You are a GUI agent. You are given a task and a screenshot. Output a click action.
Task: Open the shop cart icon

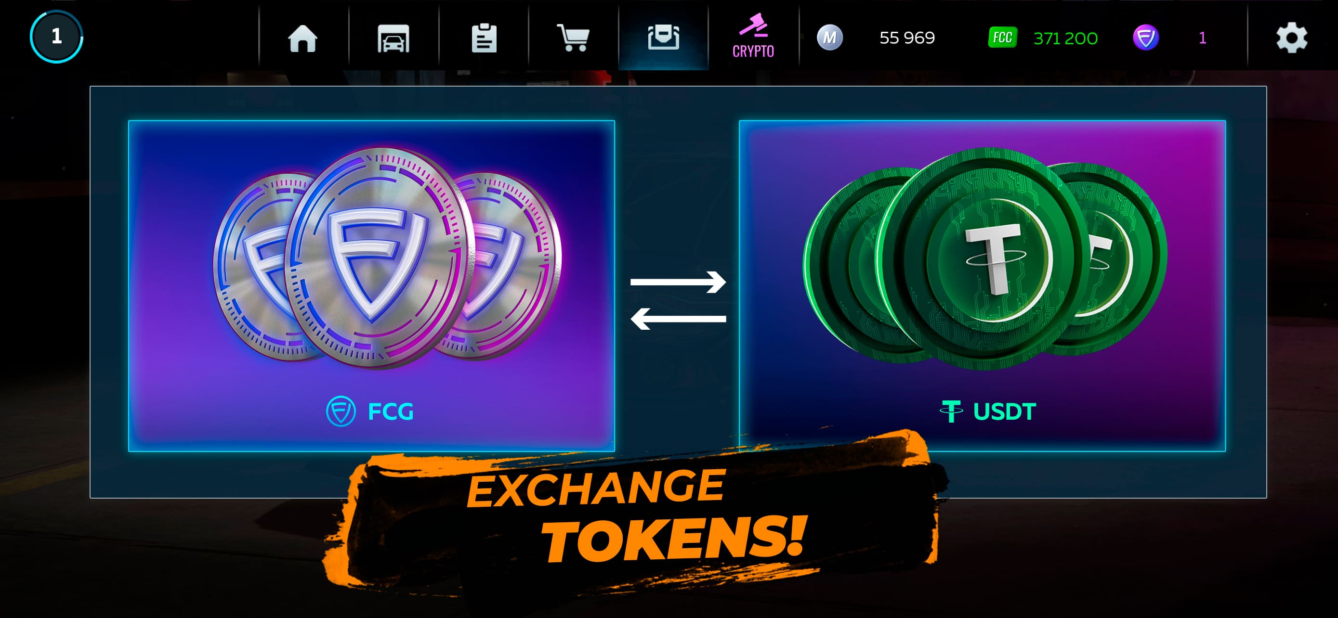(574, 38)
